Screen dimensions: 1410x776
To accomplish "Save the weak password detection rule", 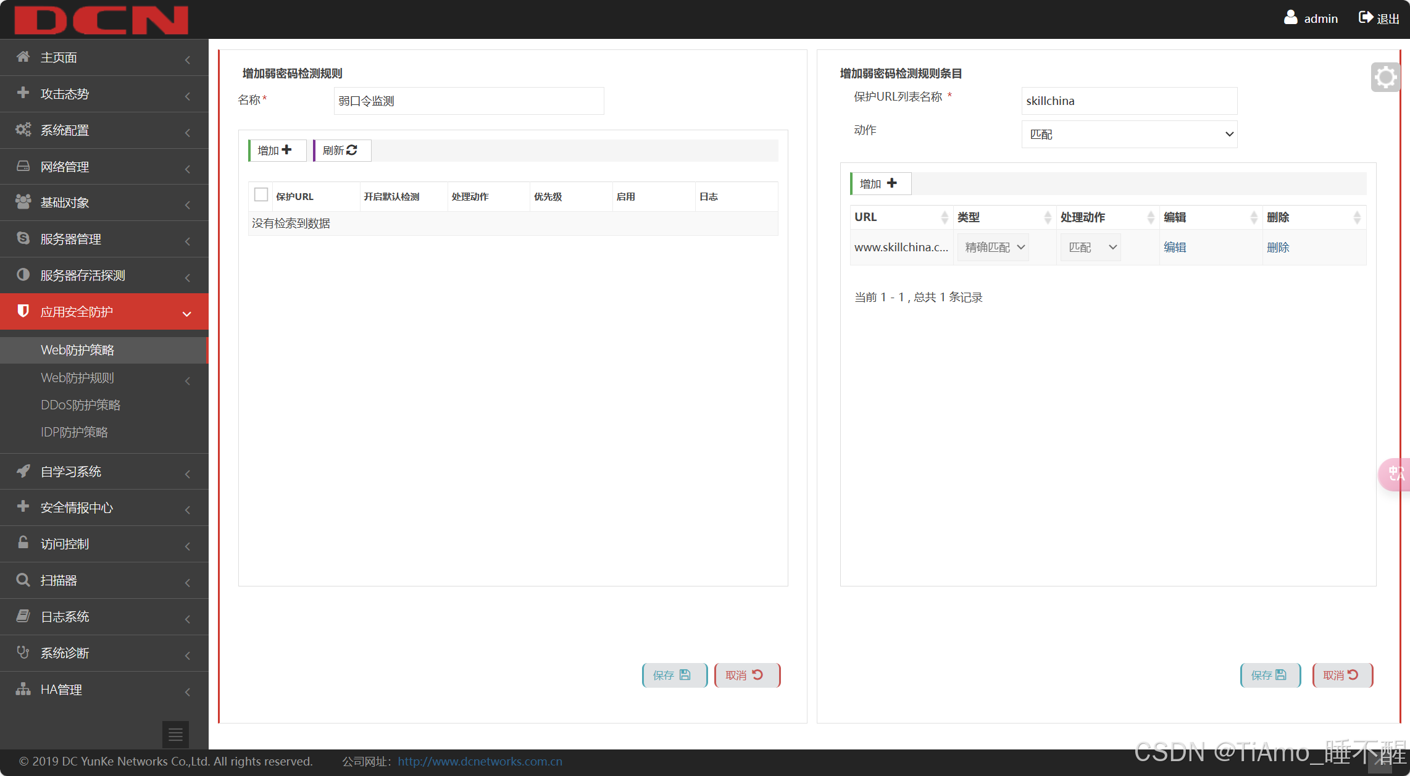I will coord(674,675).
